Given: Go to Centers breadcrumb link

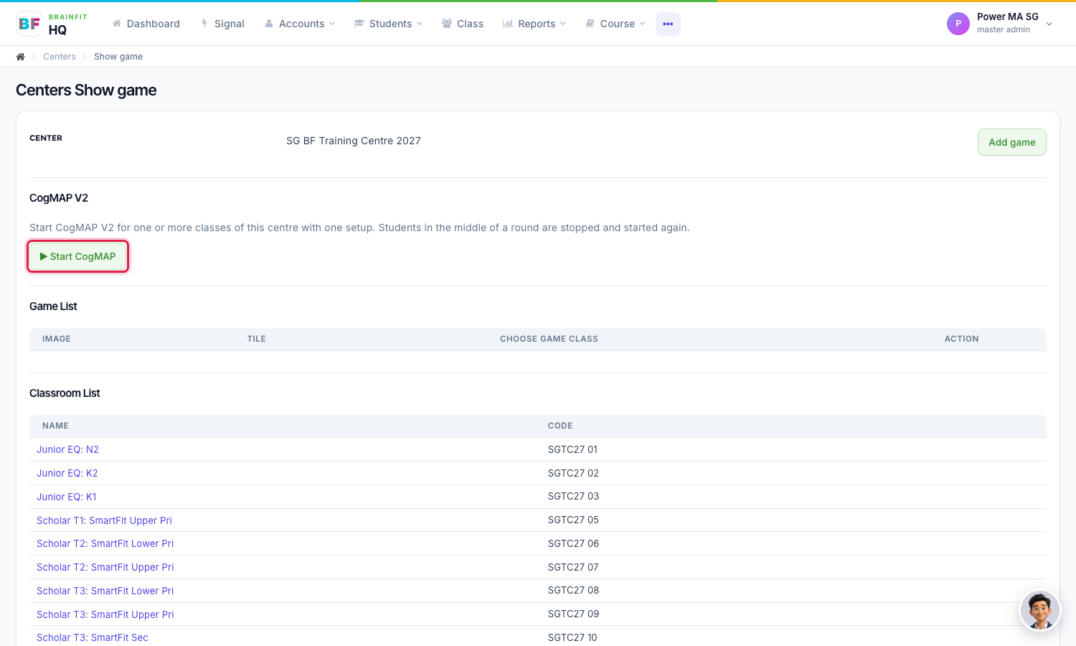Looking at the screenshot, I should point(60,57).
